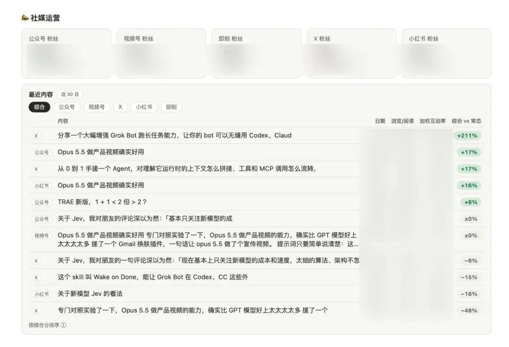This screenshot has height=347, width=509.
Task: Click the −48% value
Action: tap(469, 310)
